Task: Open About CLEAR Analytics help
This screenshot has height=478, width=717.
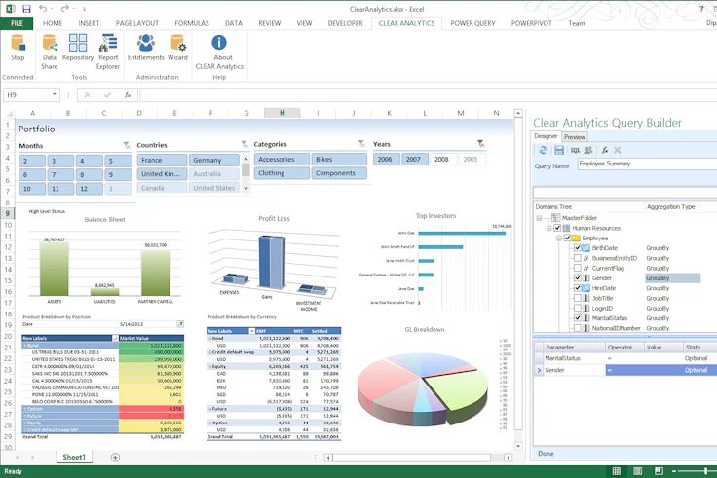Action: (x=219, y=53)
